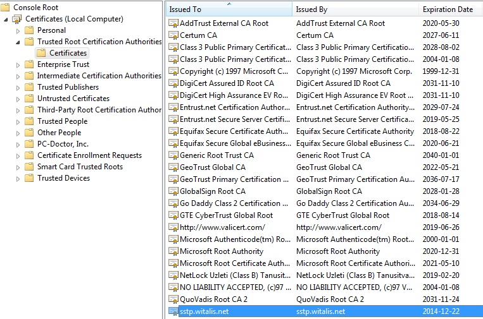Click the certificate icon for GTE CyberTrust Global Root
This screenshot has height=319, width=483.
(173, 215)
